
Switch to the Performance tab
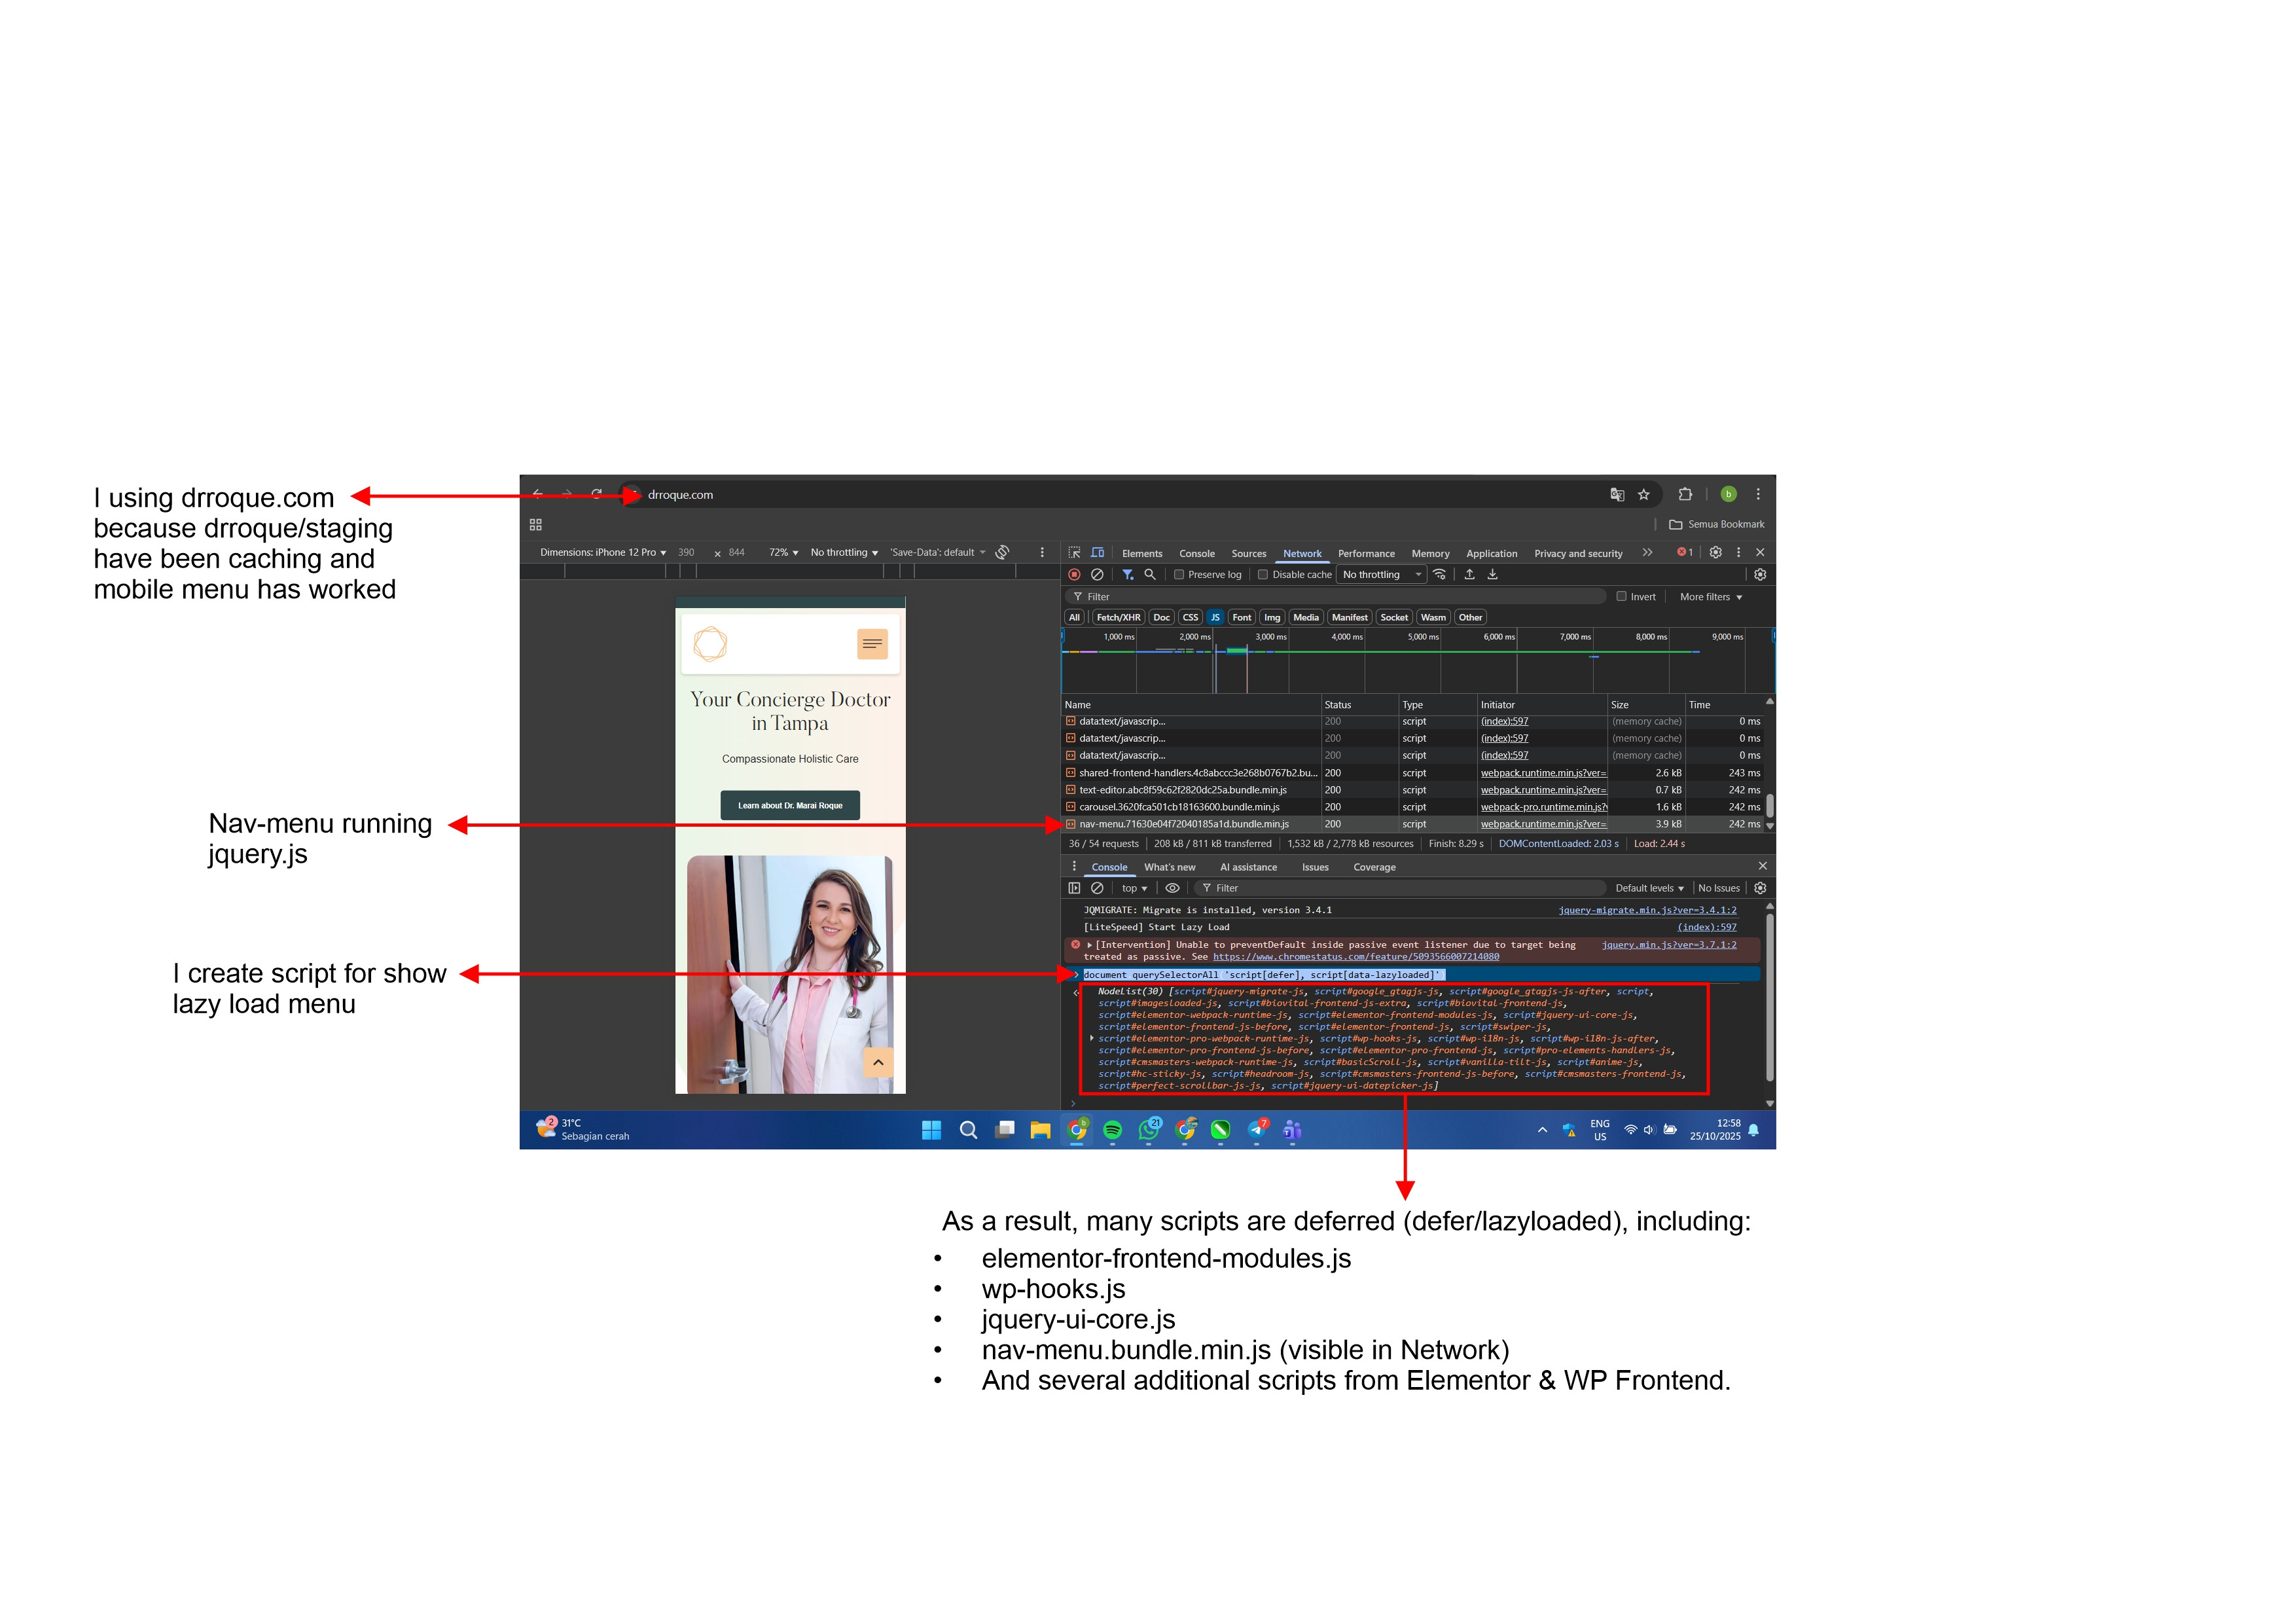[1366, 554]
